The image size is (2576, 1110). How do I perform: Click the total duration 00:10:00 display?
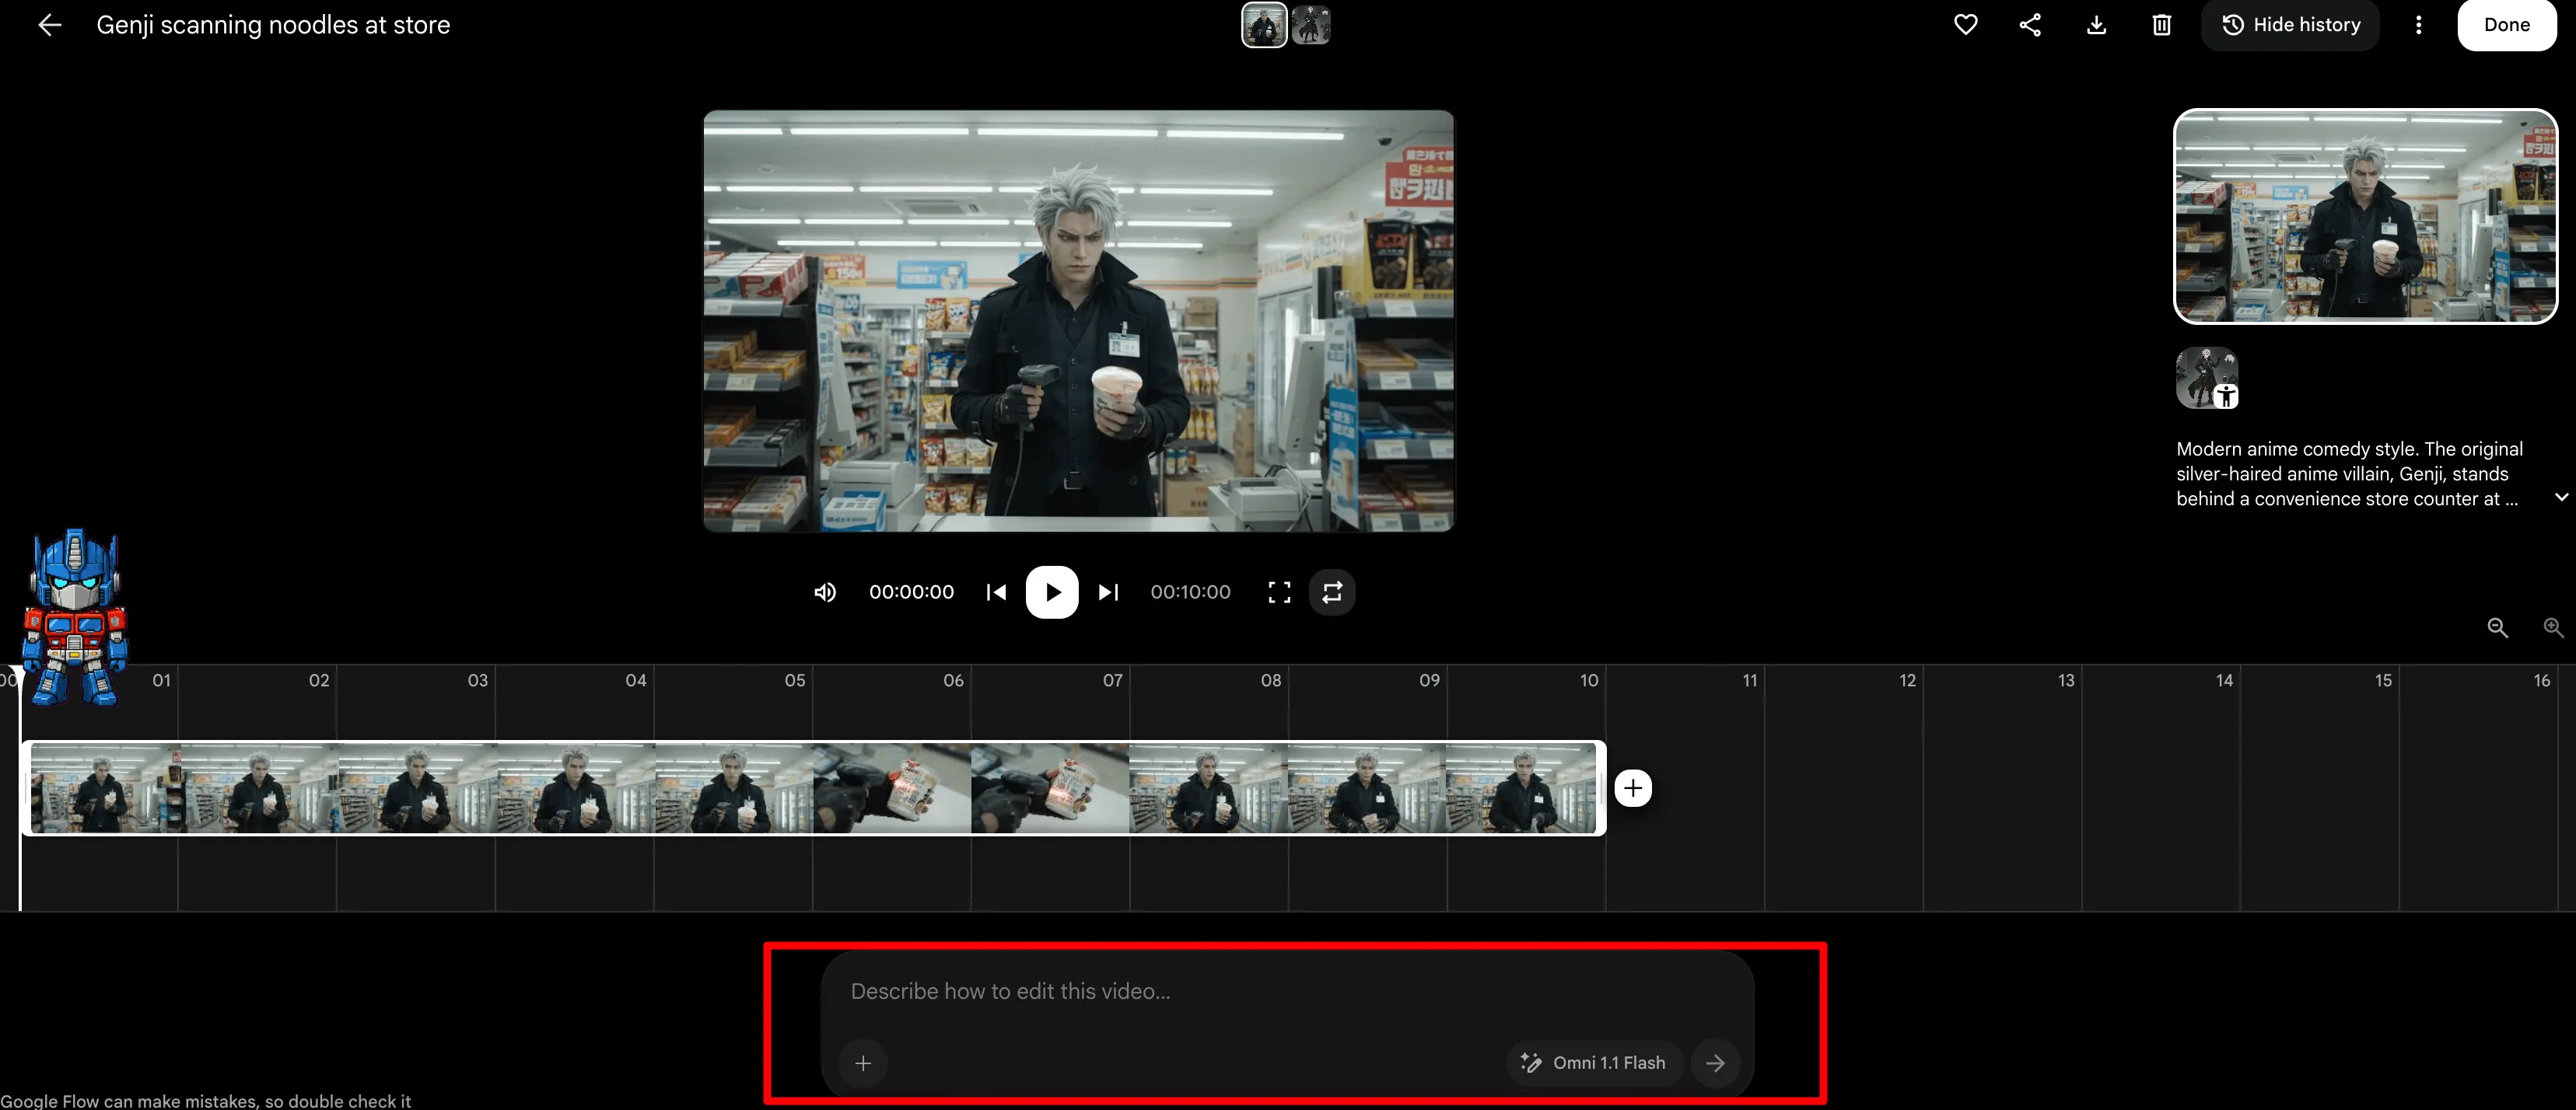click(x=1190, y=592)
